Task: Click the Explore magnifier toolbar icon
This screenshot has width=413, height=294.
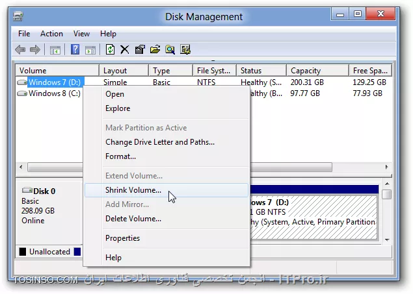Action: pos(170,49)
